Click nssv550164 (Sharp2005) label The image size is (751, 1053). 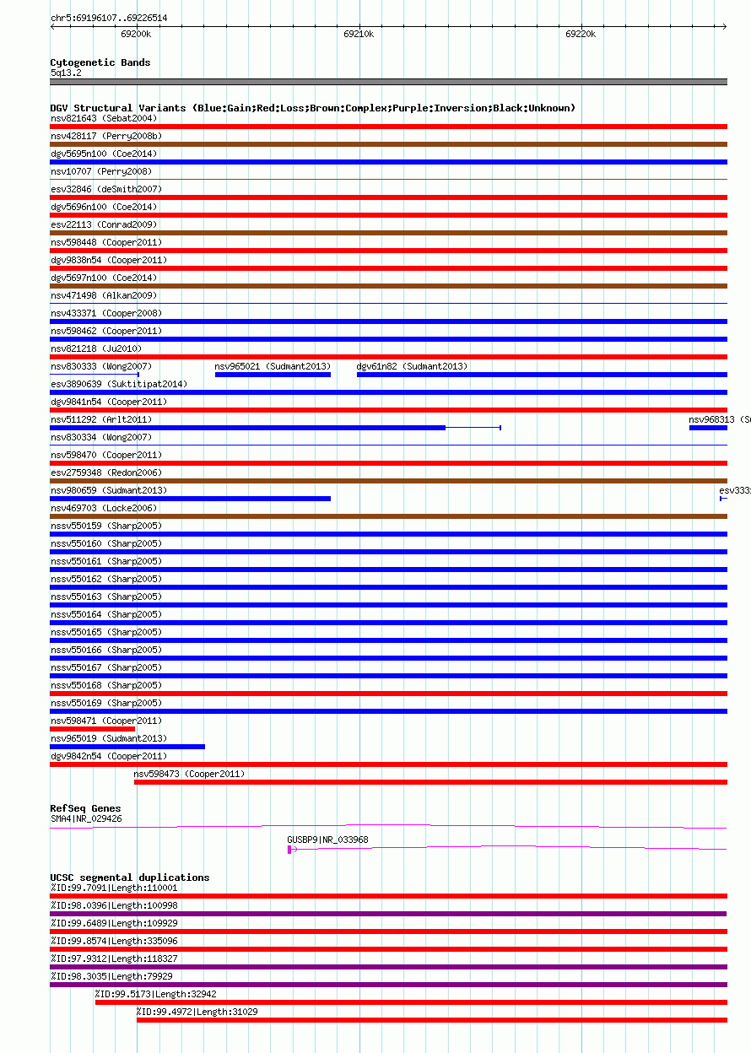106,614
